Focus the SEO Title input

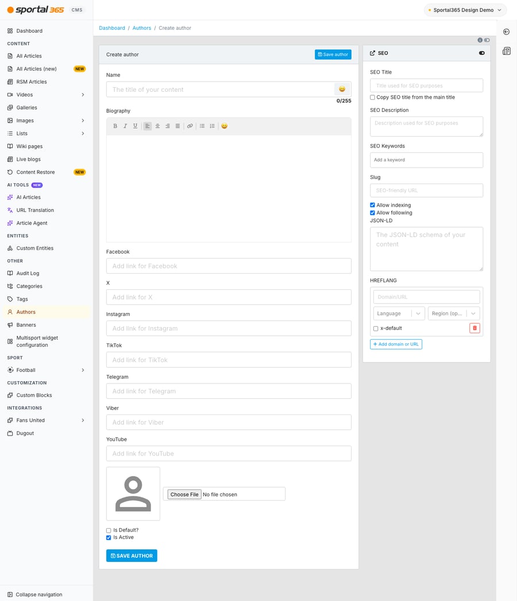[x=426, y=86]
